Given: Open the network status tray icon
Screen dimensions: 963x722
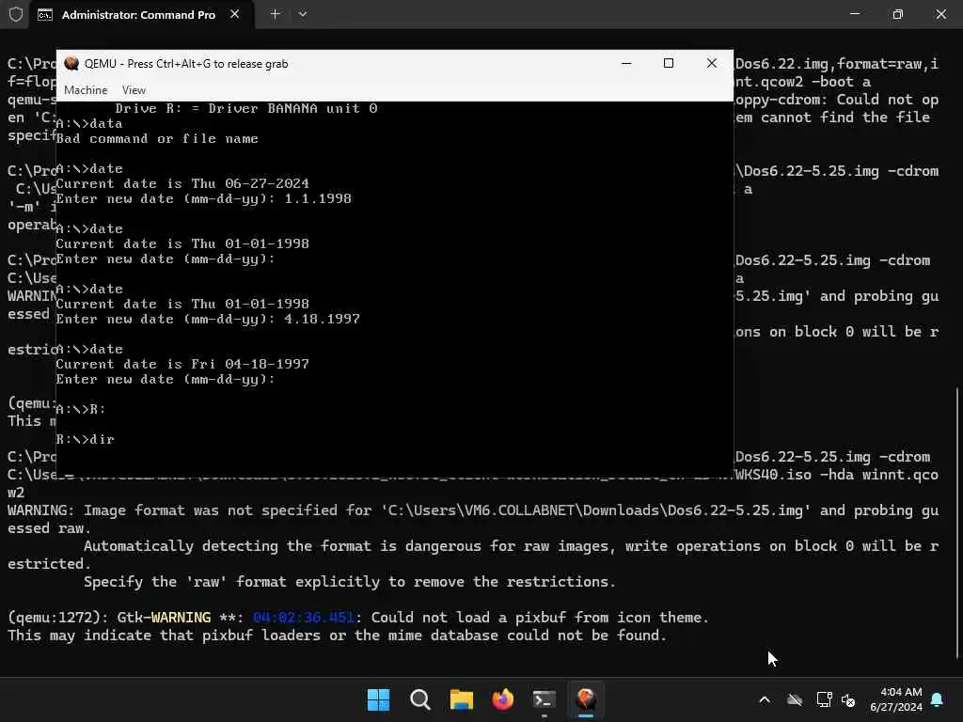Looking at the screenshot, I should click(824, 699).
